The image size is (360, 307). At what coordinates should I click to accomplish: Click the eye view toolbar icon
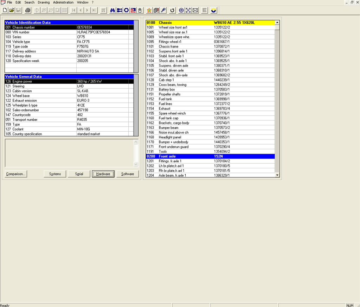click(181, 10)
